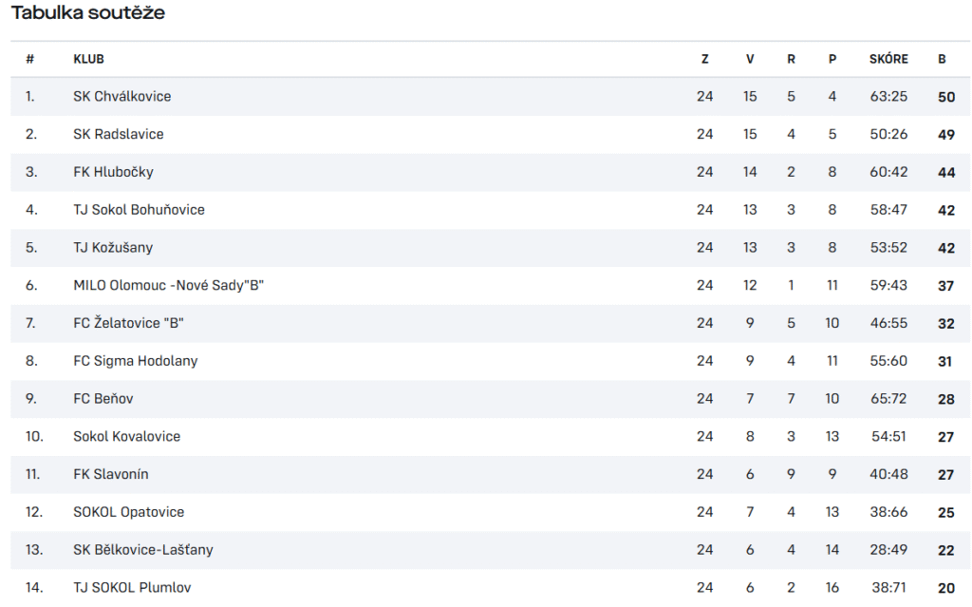This screenshot has height=607, width=972.
Task: Open Sokol Kovalovice club link
Action: 126,436
